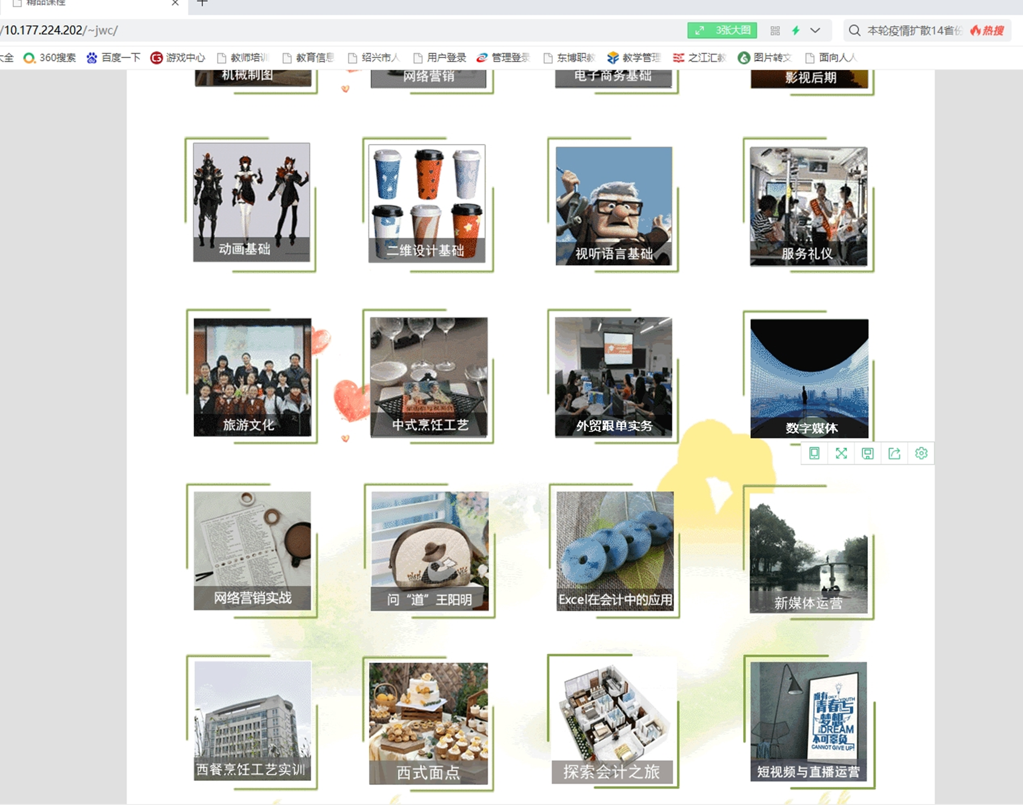The width and height of the screenshot is (1023, 805).
Task: Click the green lightning speed-mode icon
Action: click(796, 30)
